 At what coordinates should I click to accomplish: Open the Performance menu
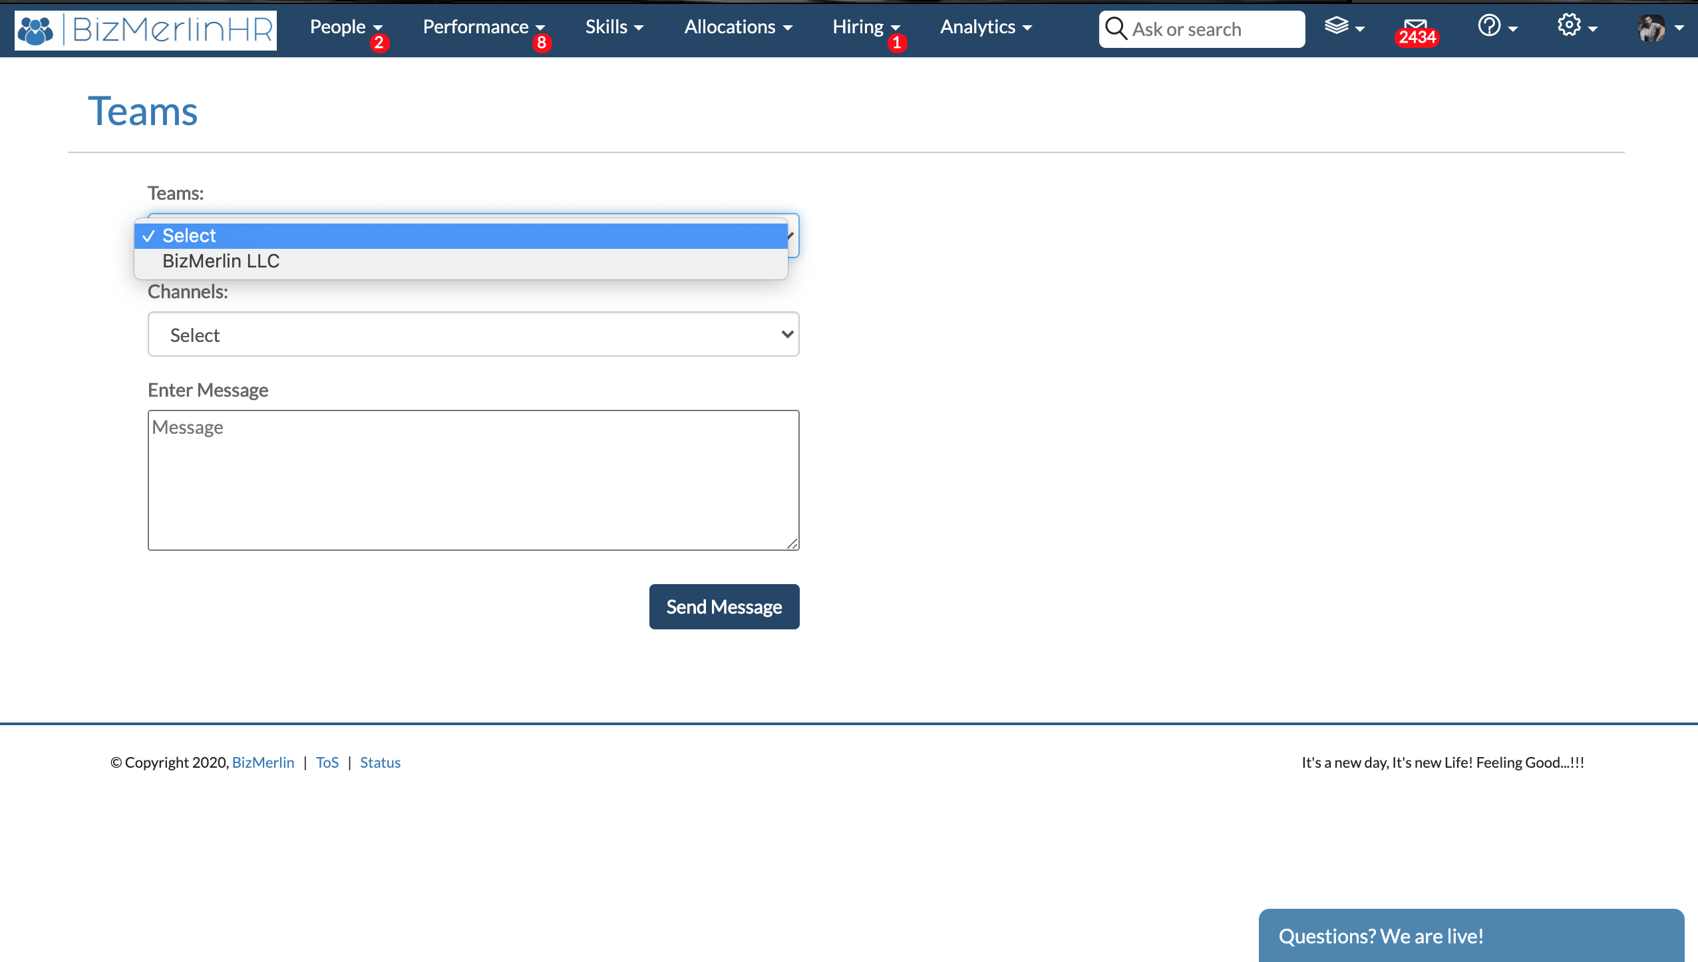[484, 27]
